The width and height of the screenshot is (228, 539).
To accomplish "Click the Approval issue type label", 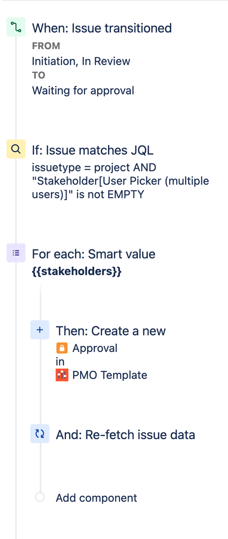I will coord(95,348).
